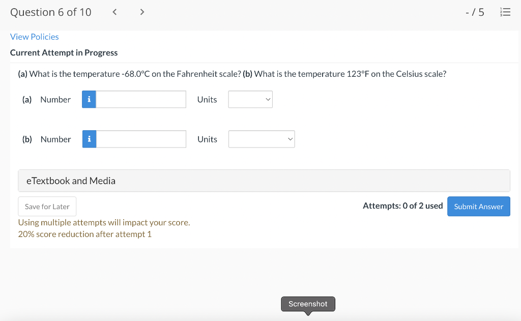Click the dropdown chevron on part (b) Units selector
This screenshot has width=521, height=321.
point(289,139)
